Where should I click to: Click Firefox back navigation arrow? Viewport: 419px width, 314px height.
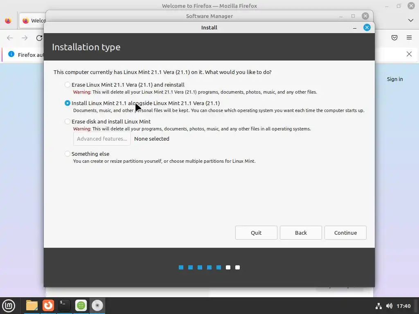[x=10, y=38]
